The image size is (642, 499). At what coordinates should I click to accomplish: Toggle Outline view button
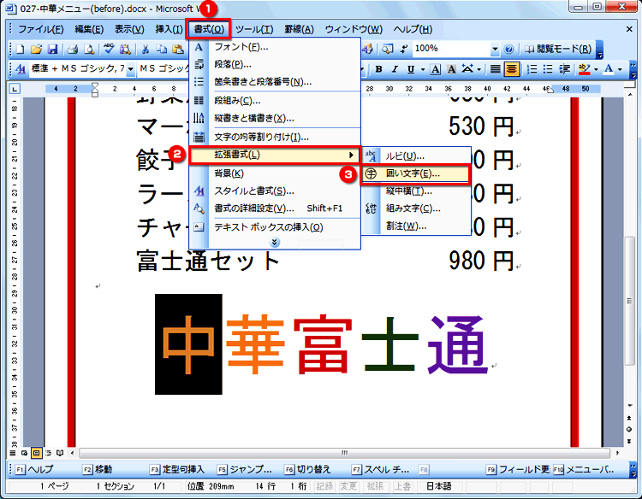coord(48,453)
